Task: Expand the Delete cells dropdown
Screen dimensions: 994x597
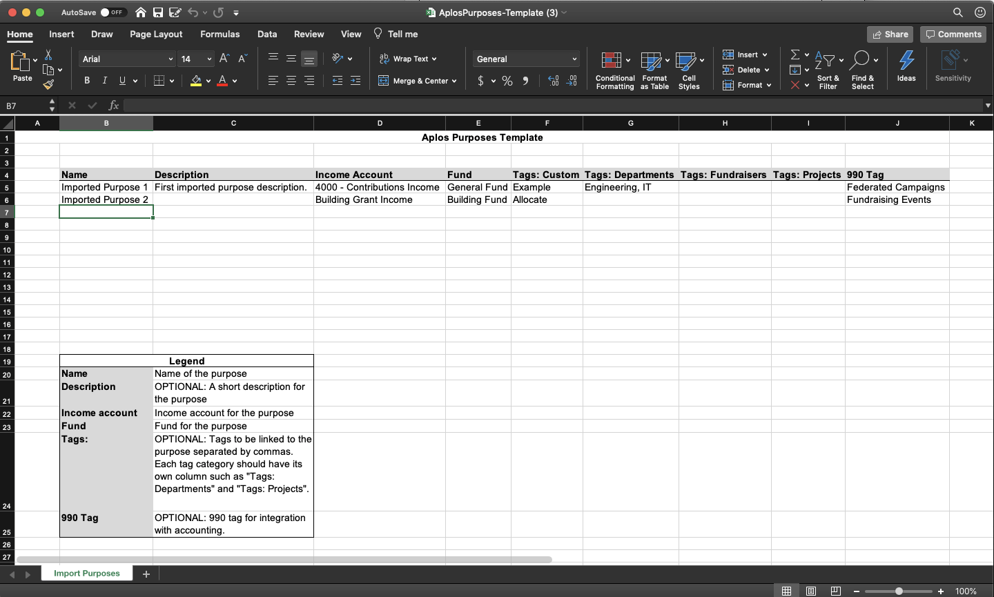Action: point(767,70)
